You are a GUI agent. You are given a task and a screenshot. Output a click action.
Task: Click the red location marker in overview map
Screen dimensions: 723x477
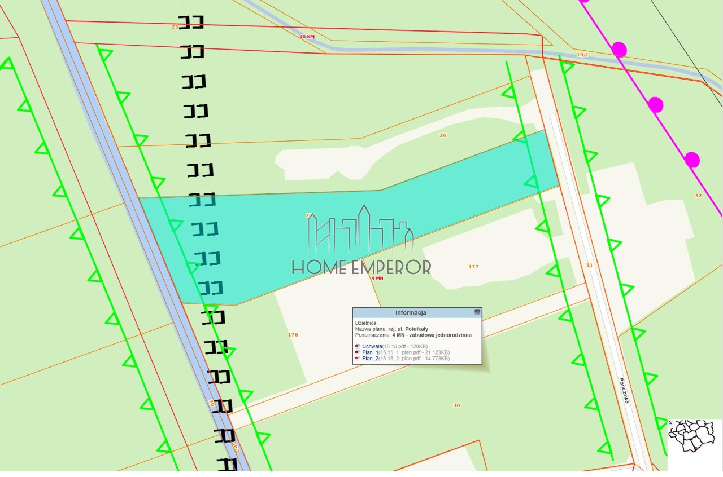[x=695, y=448]
